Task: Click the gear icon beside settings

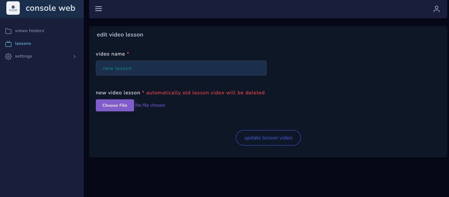Action: click(8, 57)
